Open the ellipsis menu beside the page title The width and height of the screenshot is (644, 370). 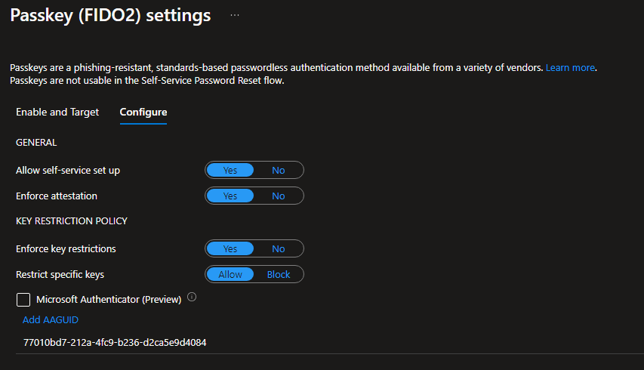click(x=235, y=15)
